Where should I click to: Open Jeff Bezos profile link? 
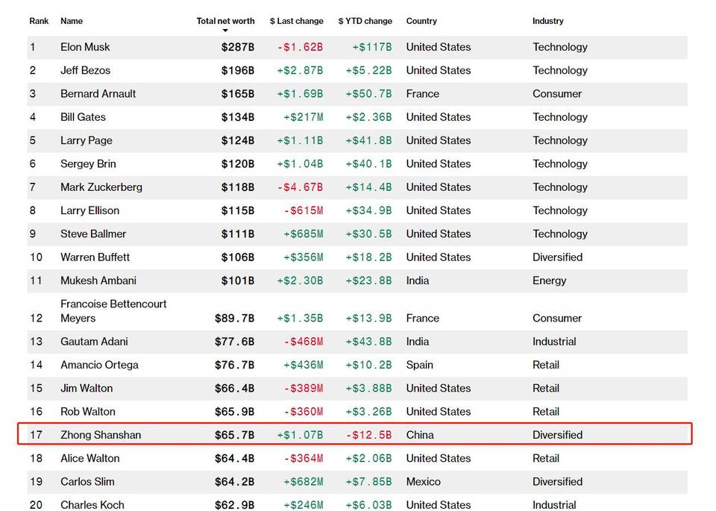pos(85,70)
